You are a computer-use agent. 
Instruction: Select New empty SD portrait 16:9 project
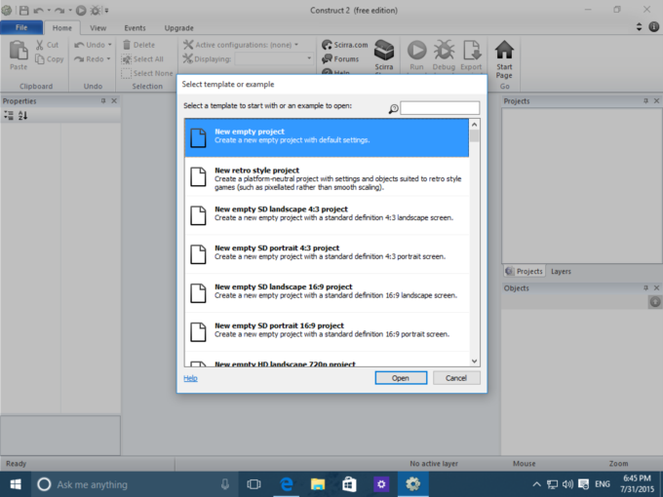point(327,332)
